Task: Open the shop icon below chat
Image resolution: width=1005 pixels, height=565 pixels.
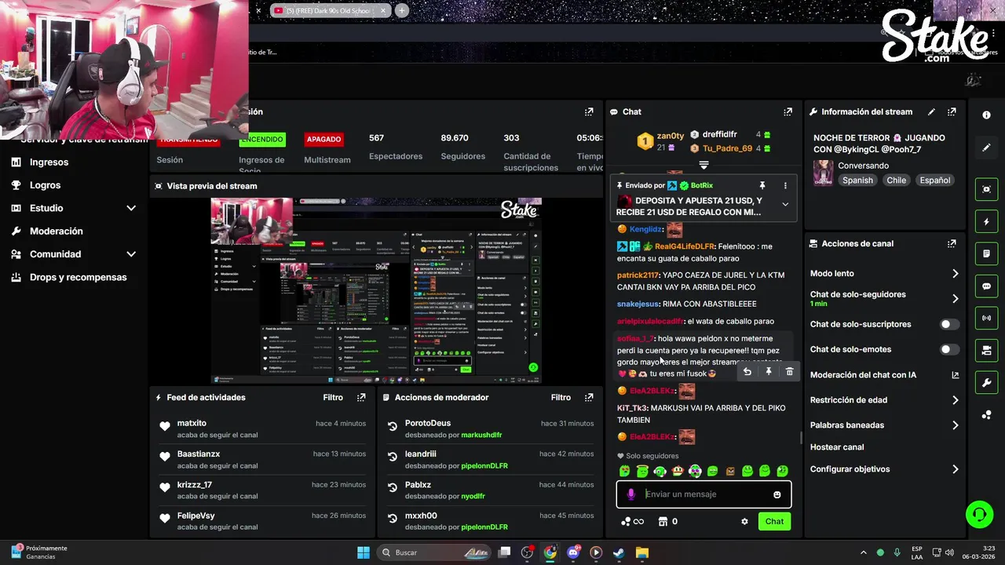Action: coord(663,522)
